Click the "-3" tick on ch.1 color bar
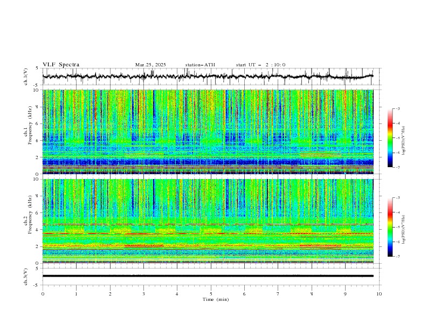The height and width of the screenshot is (330, 427). 397,108
